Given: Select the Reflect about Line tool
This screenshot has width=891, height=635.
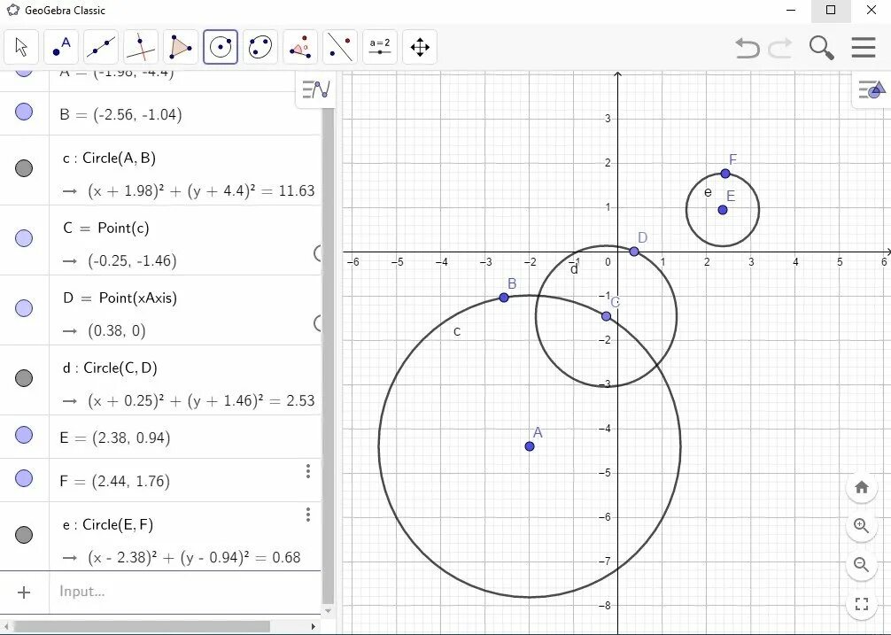Looking at the screenshot, I should (x=340, y=47).
